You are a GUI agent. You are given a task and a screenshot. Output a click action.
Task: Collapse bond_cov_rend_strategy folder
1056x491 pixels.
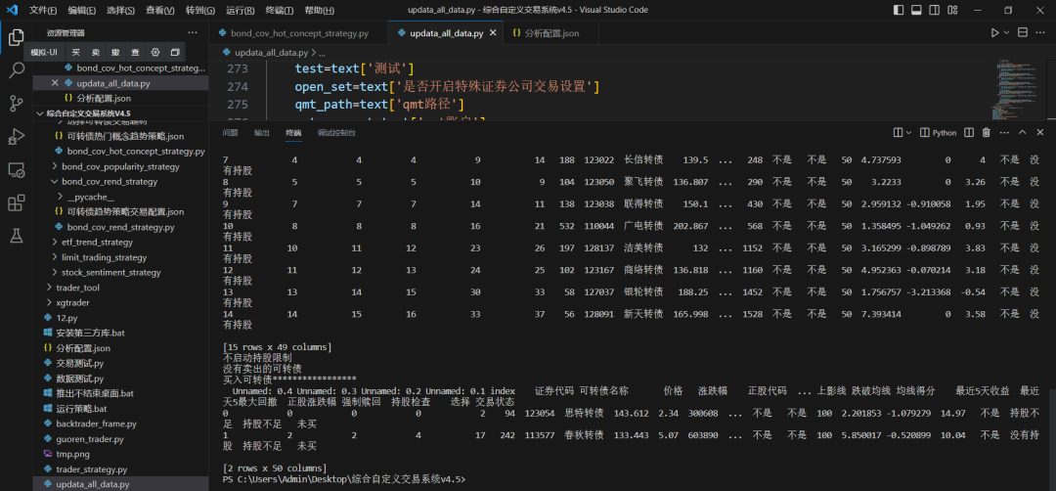(x=104, y=181)
